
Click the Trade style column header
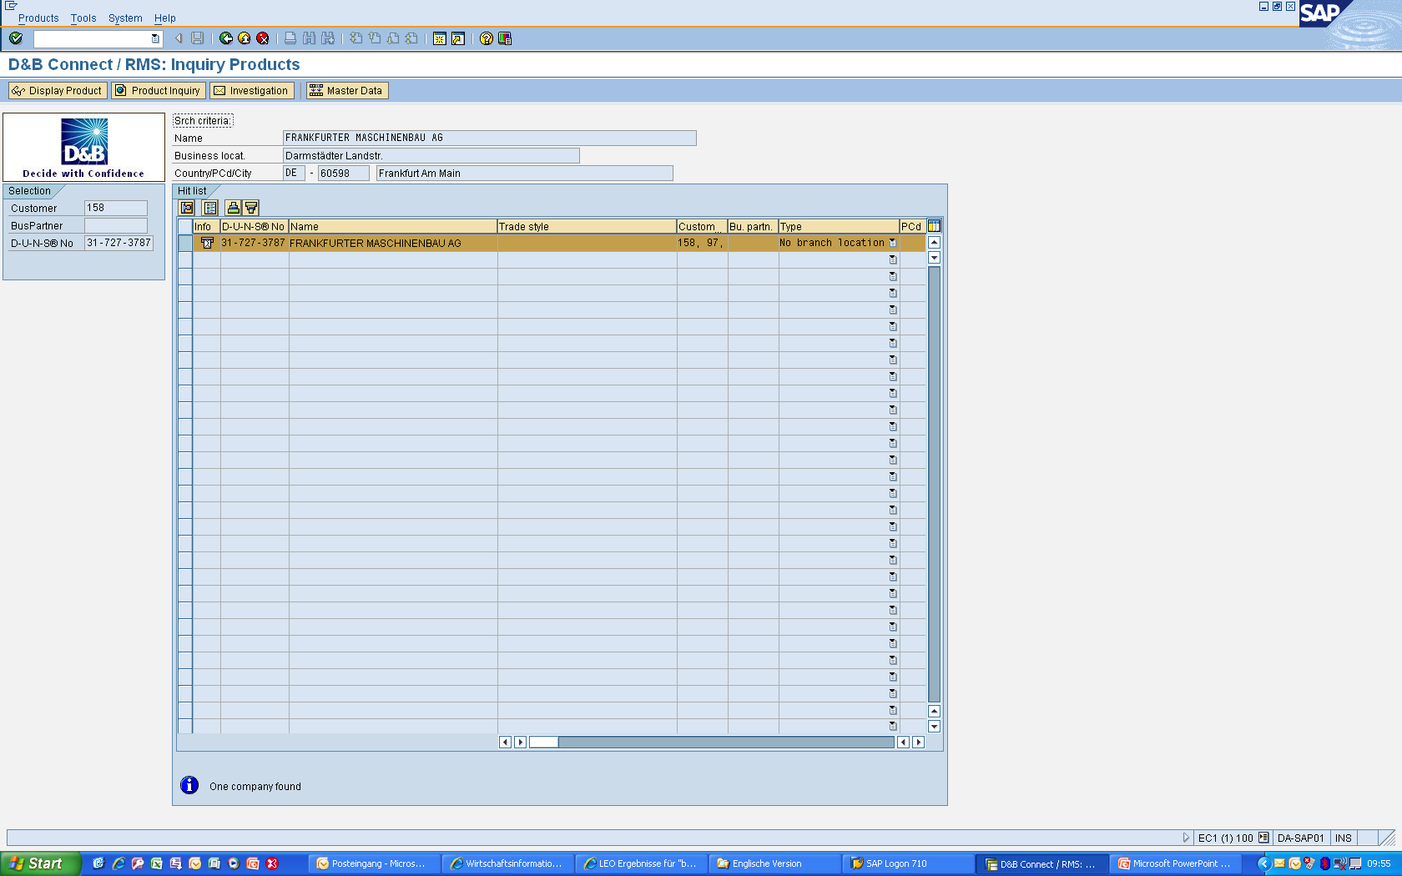tap(587, 226)
